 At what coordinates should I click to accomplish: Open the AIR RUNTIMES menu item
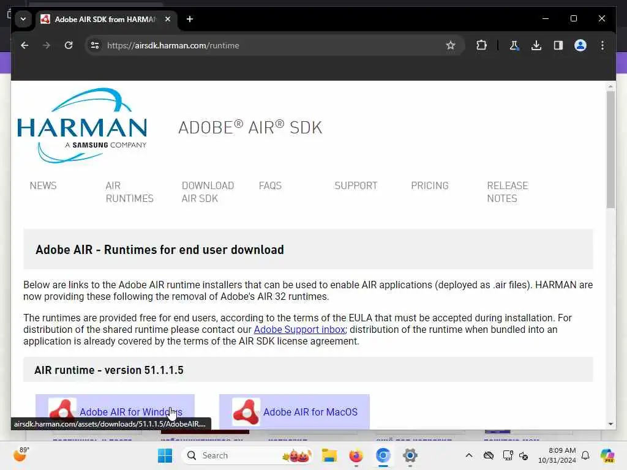130,192
